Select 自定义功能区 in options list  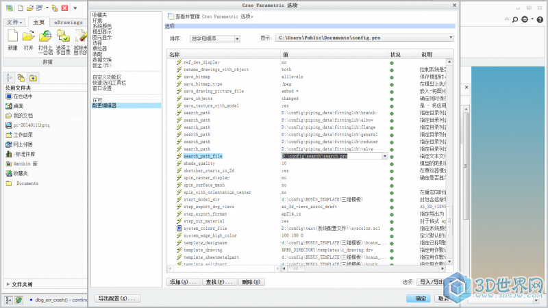click(107, 77)
